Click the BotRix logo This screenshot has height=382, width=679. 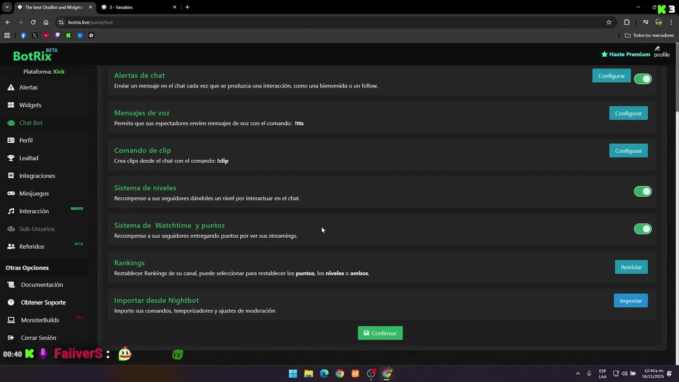pos(34,55)
